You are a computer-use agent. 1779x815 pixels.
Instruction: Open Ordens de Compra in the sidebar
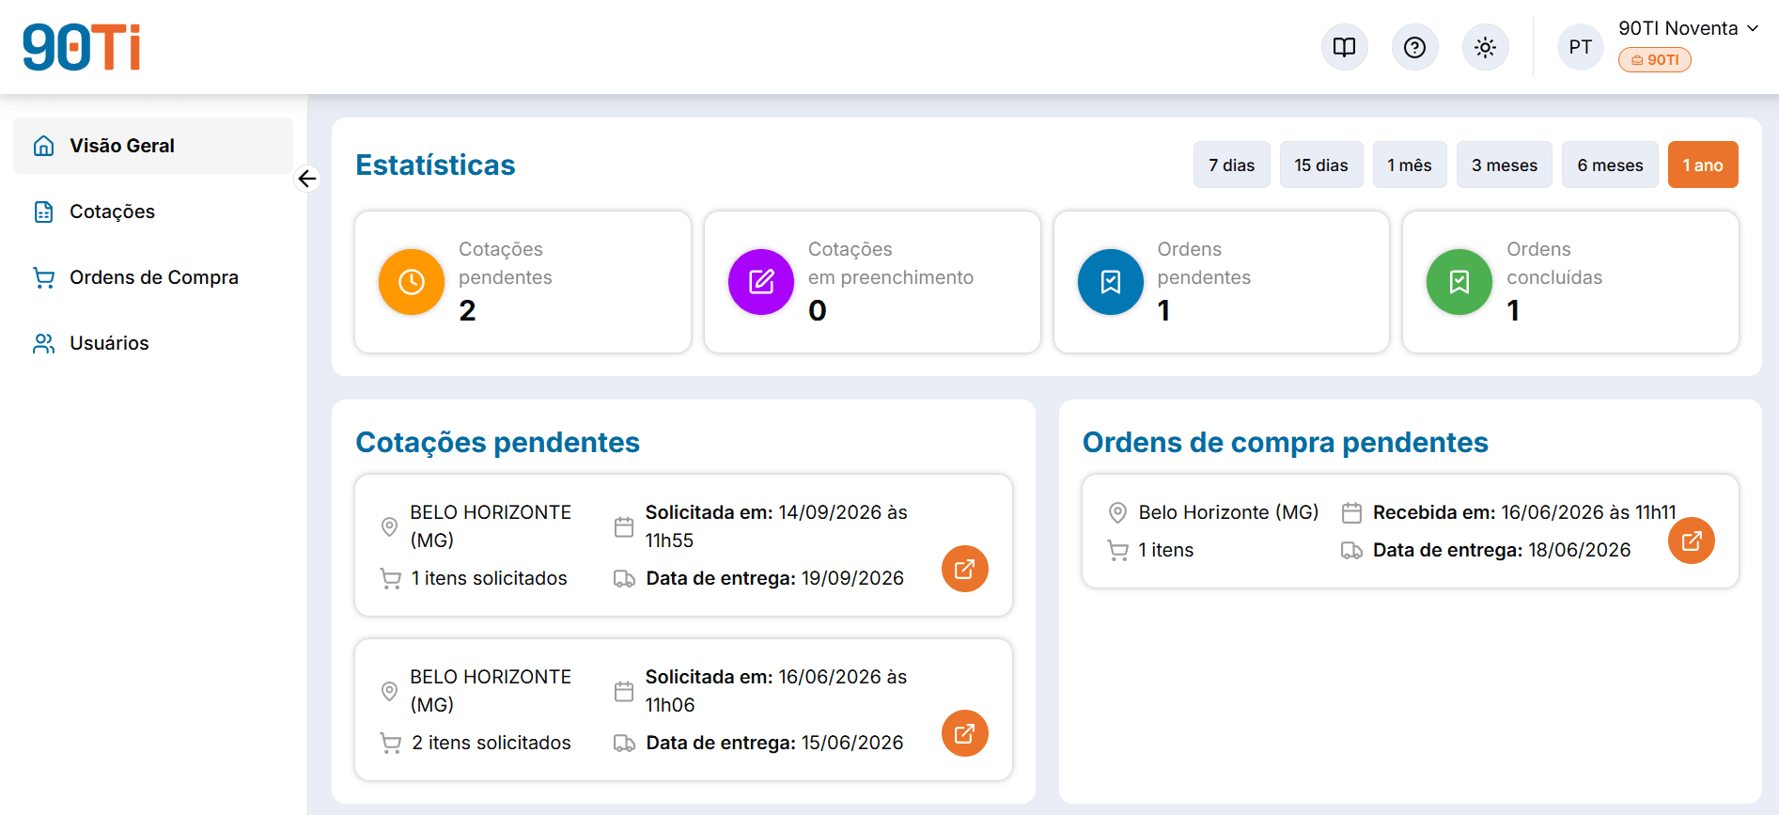[153, 277]
